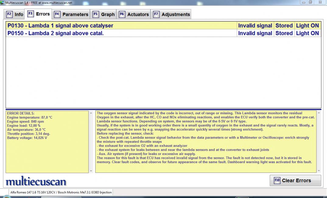The width and height of the screenshot is (327, 198).
Task: Select error P0150 Lambda 2 signal row
Action: pyautogui.click(x=163, y=33)
